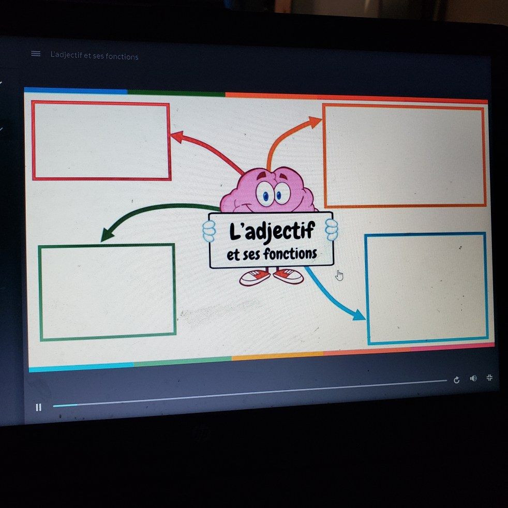The height and width of the screenshot is (508, 508).
Task: Click the header title L'adjectif et ses fonctions
Action: click(x=95, y=56)
